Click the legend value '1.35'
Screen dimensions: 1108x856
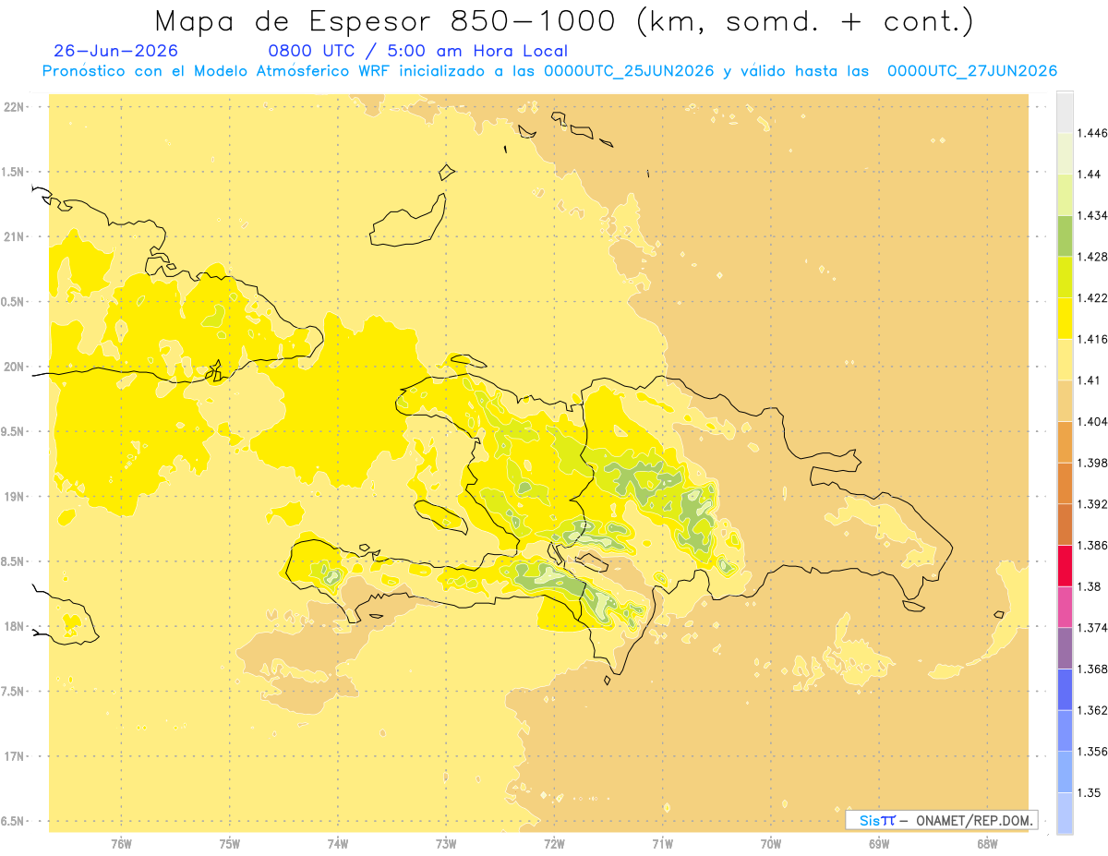pos(1090,792)
